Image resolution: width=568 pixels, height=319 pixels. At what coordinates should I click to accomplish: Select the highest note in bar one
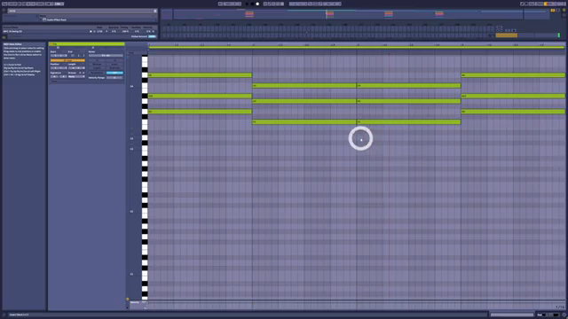pos(200,75)
